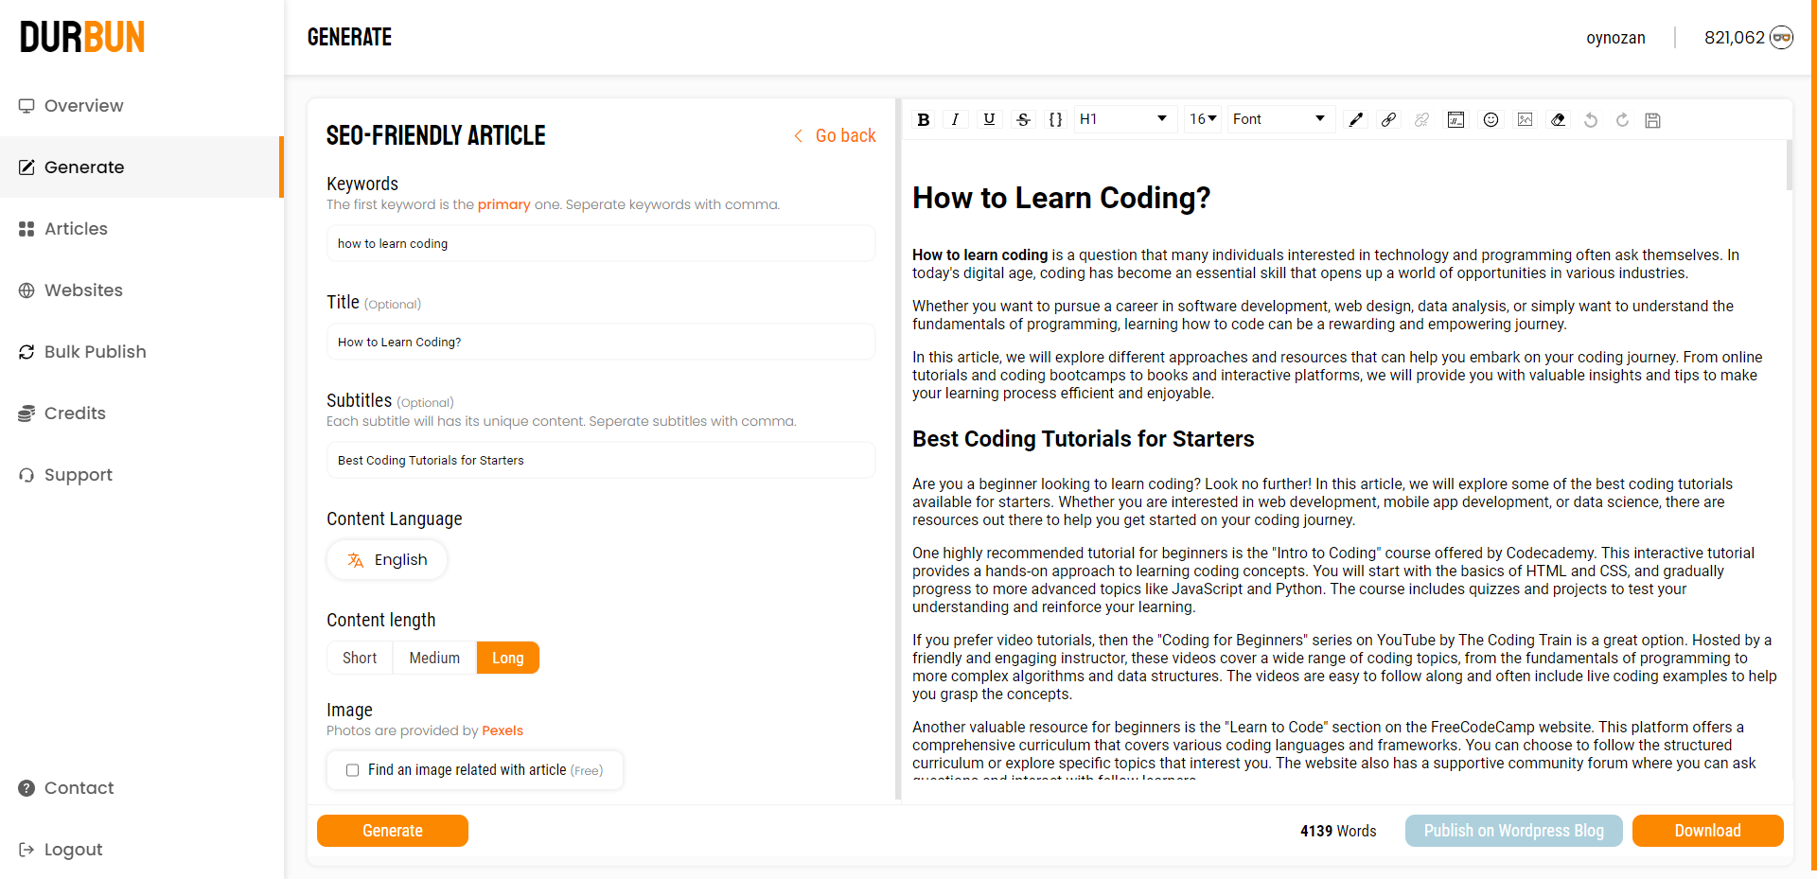Expand the font size 16 dropdown
The height and width of the screenshot is (879, 1817).
pos(1203,119)
